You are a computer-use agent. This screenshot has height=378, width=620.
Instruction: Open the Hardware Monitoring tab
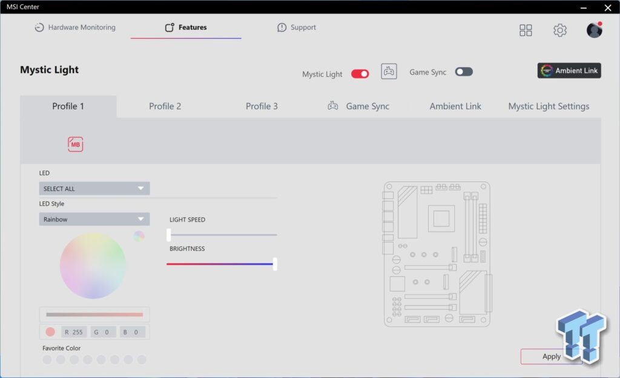tap(75, 27)
